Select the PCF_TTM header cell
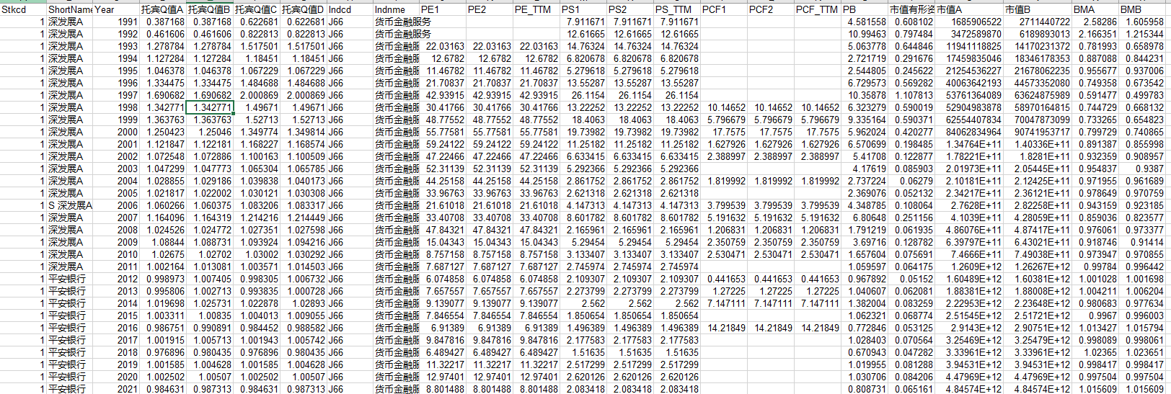This screenshot has height=394, width=1171. (x=818, y=9)
